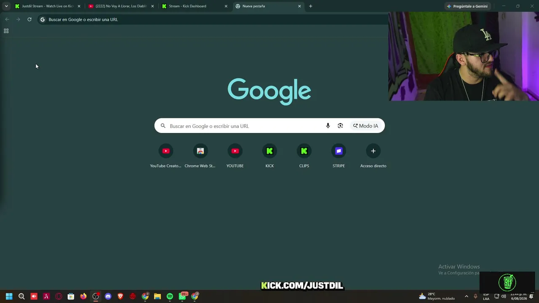Open File Explorer from the taskbar
This screenshot has width=539, height=303.
[x=157, y=296]
